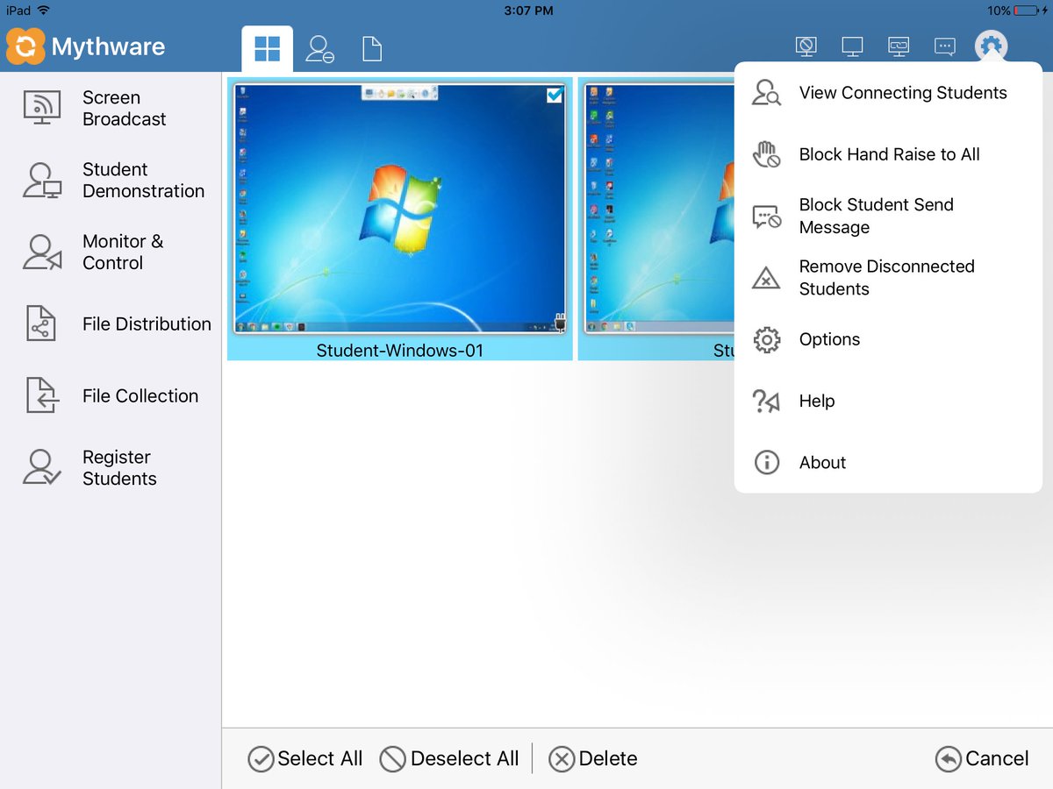Tap the Remove Disconnected triangle icon
Viewport: 1053px width, 789px height.
point(767,278)
